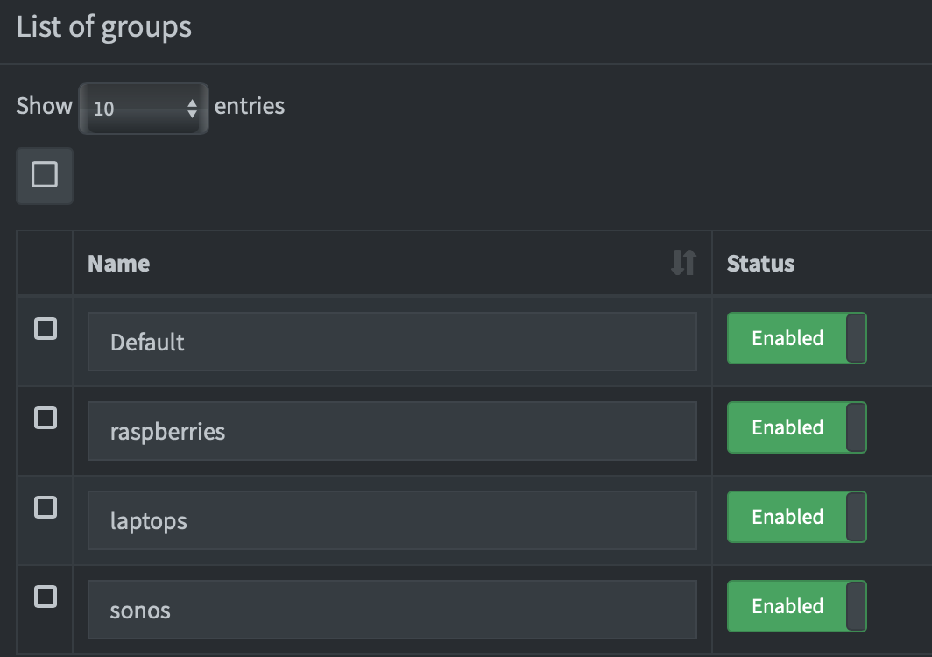Viewport: 932px width, 657px height.
Task: Tick the sonos group checkbox
Action: 46,597
